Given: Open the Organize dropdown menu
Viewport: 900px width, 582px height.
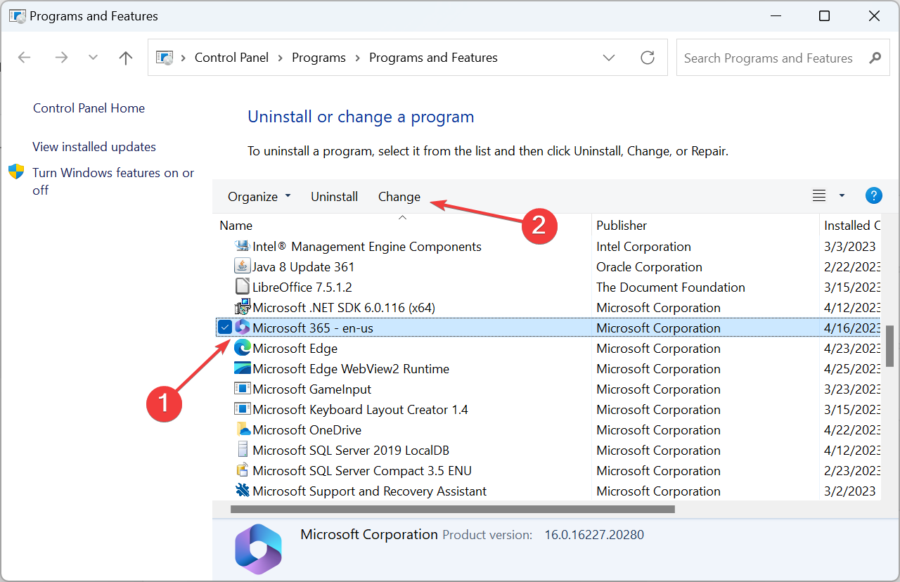Looking at the screenshot, I should (x=259, y=197).
